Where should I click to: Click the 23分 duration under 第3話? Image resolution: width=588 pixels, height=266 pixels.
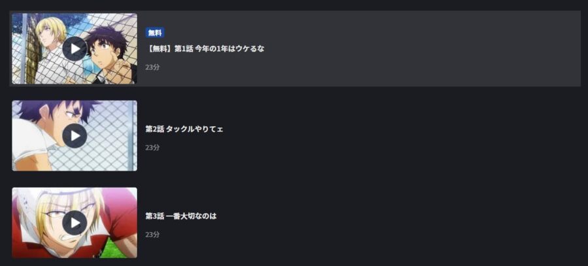click(x=152, y=235)
